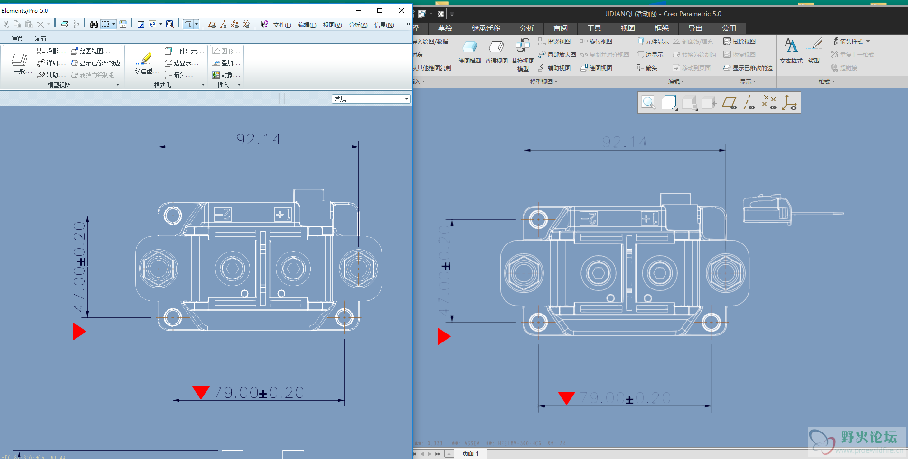The width and height of the screenshot is (908, 459).
Task: Click 显示已修改的边 in Pro/E ribbon
Action: [x=95, y=63]
